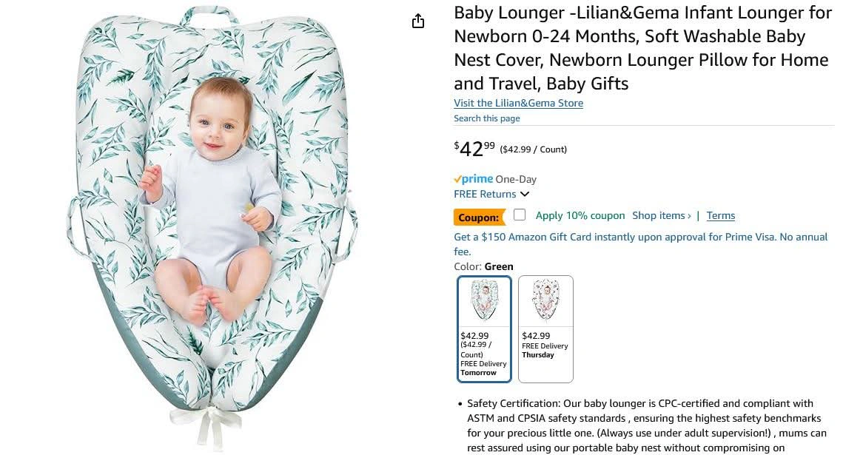This screenshot has height=455, width=843.
Task: Choose the pink floral color variant
Action: (545, 328)
